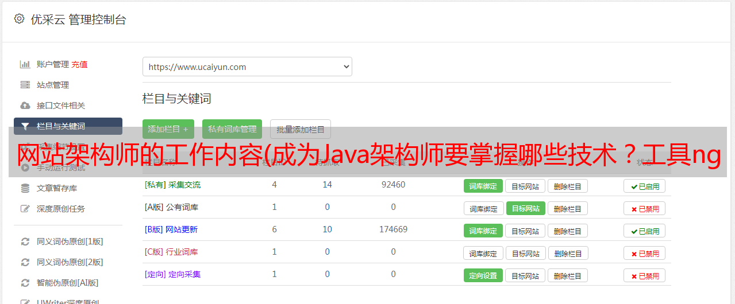
Task: Click 删除栏目 in the 网站更新 row
Action: click(568, 231)
